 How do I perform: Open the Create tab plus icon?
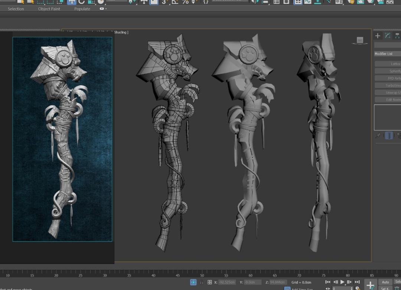tap(378, 36)
